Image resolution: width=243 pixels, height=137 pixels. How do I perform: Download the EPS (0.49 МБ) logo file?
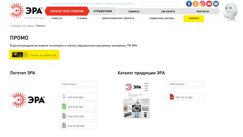(78, 97)
